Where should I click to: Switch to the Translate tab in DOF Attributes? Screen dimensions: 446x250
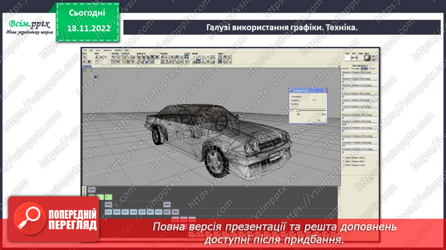click(355, 69)
